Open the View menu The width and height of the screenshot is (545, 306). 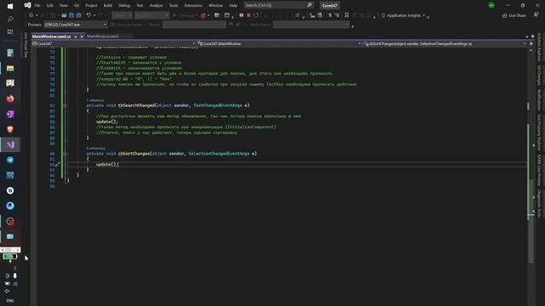click(x=63, y=6)
